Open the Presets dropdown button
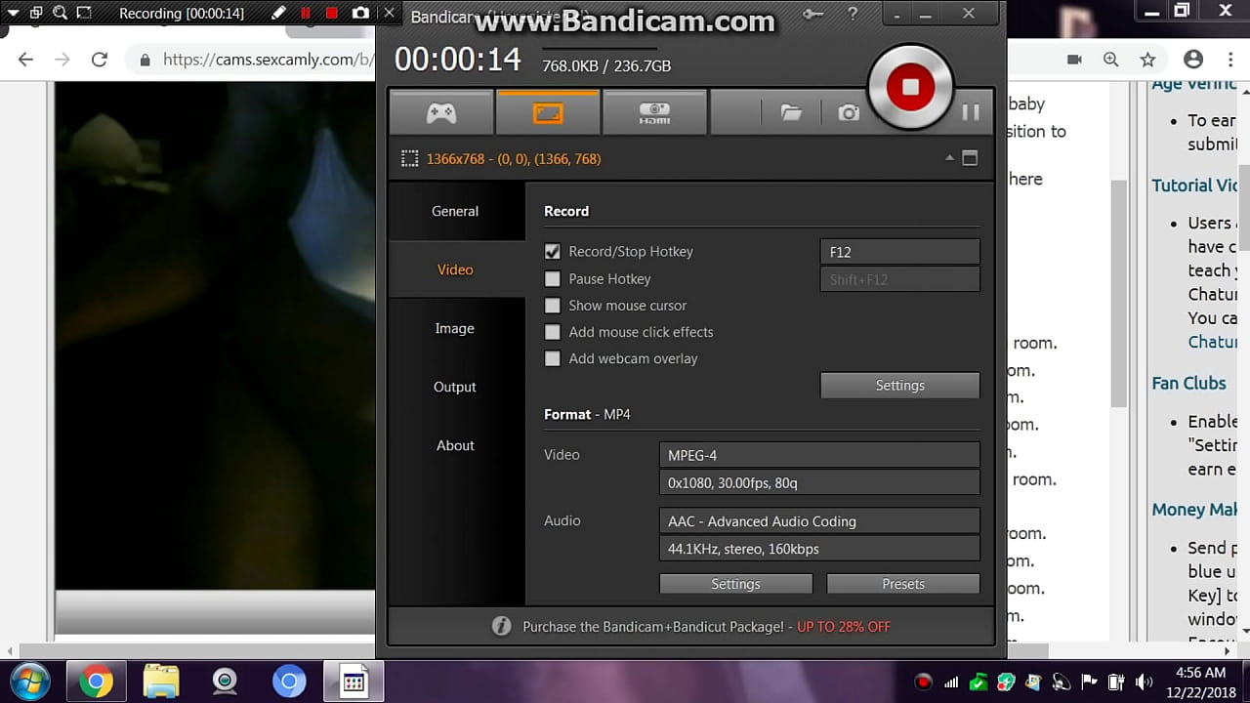 point(902,584)
